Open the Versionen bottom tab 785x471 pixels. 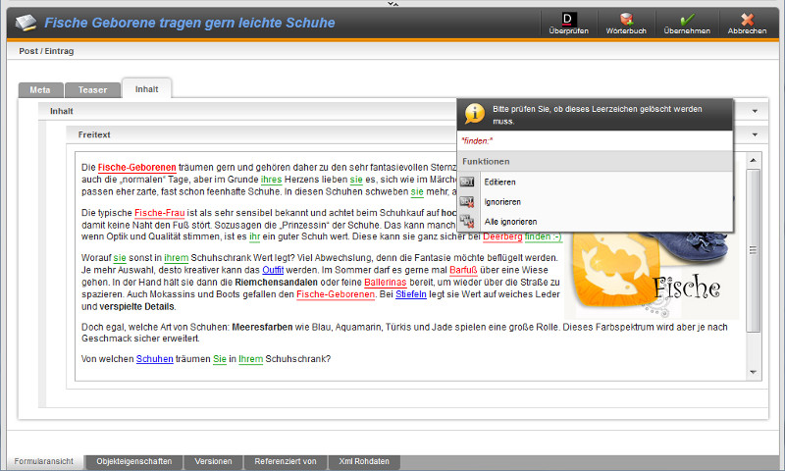(x=213, y=461)
